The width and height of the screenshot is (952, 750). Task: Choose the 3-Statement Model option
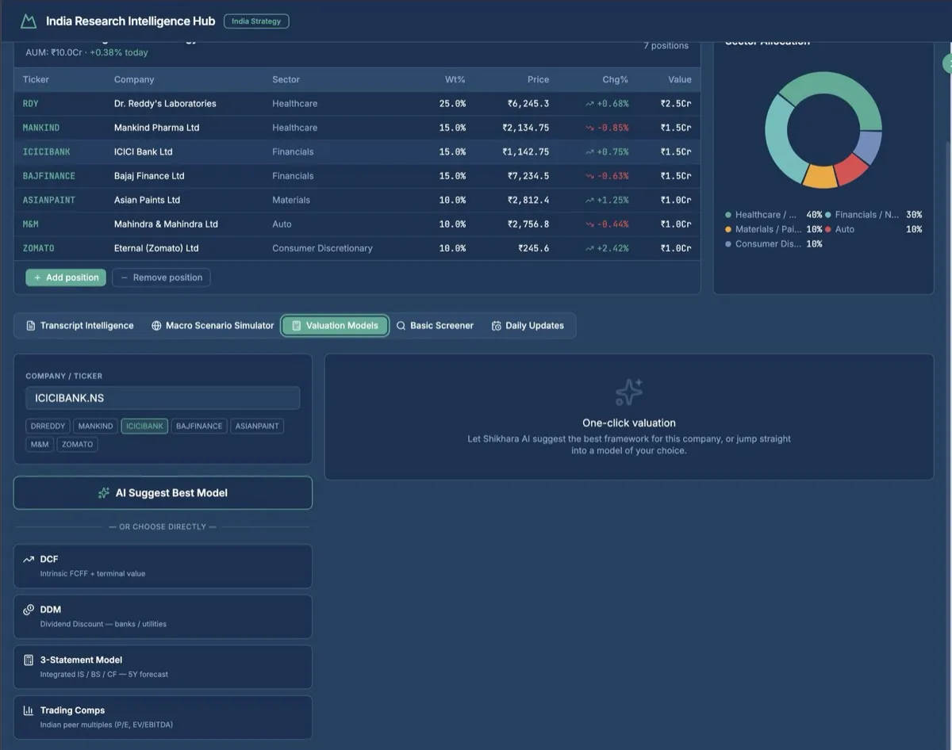(x=163, y=667)
